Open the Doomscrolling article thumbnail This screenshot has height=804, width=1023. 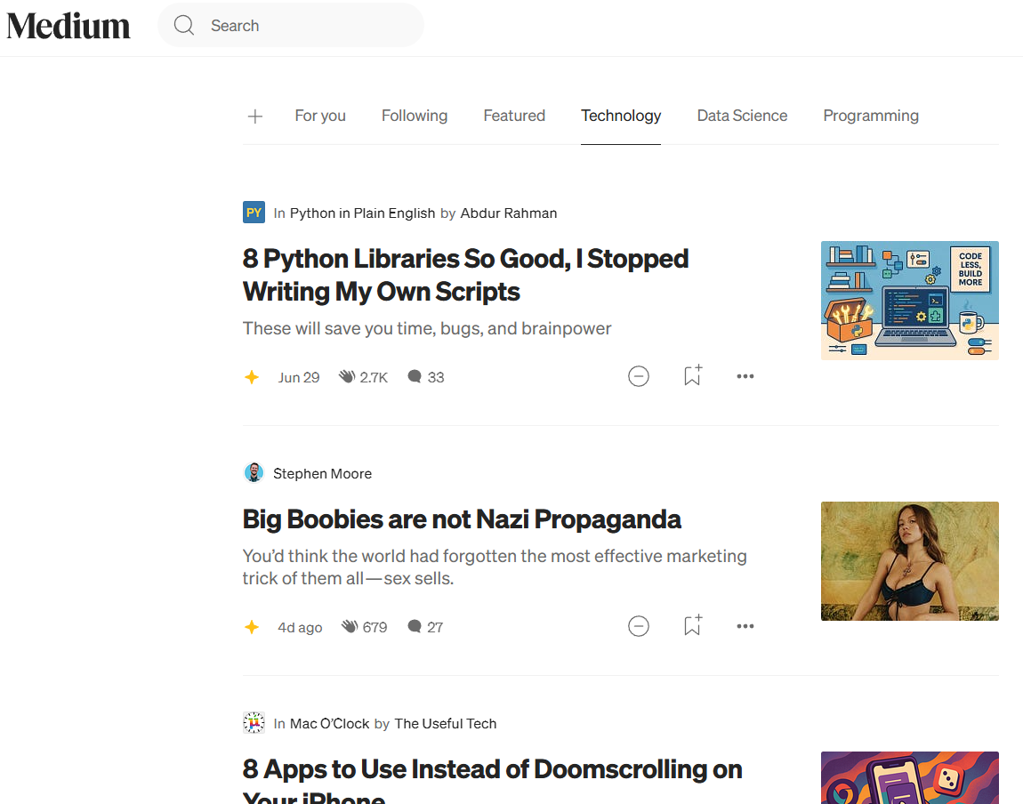point(909,778)
